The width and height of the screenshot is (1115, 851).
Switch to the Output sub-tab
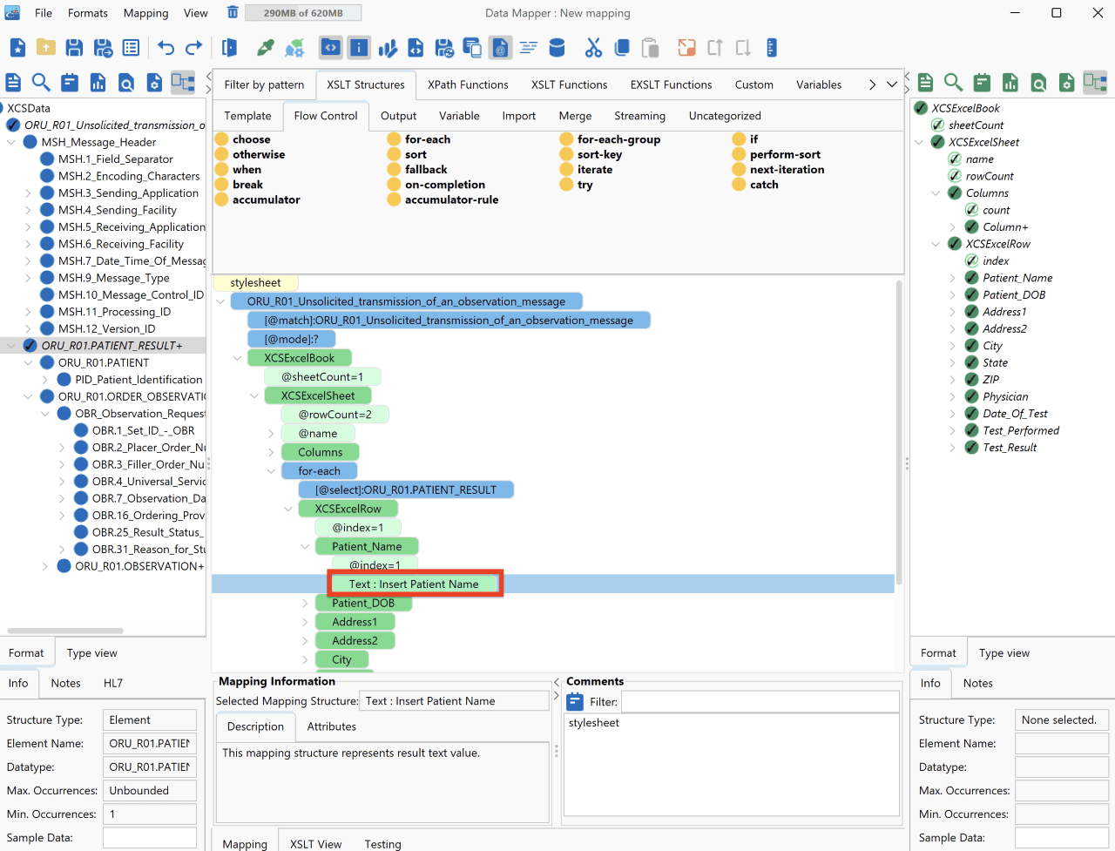click(398, 116)
